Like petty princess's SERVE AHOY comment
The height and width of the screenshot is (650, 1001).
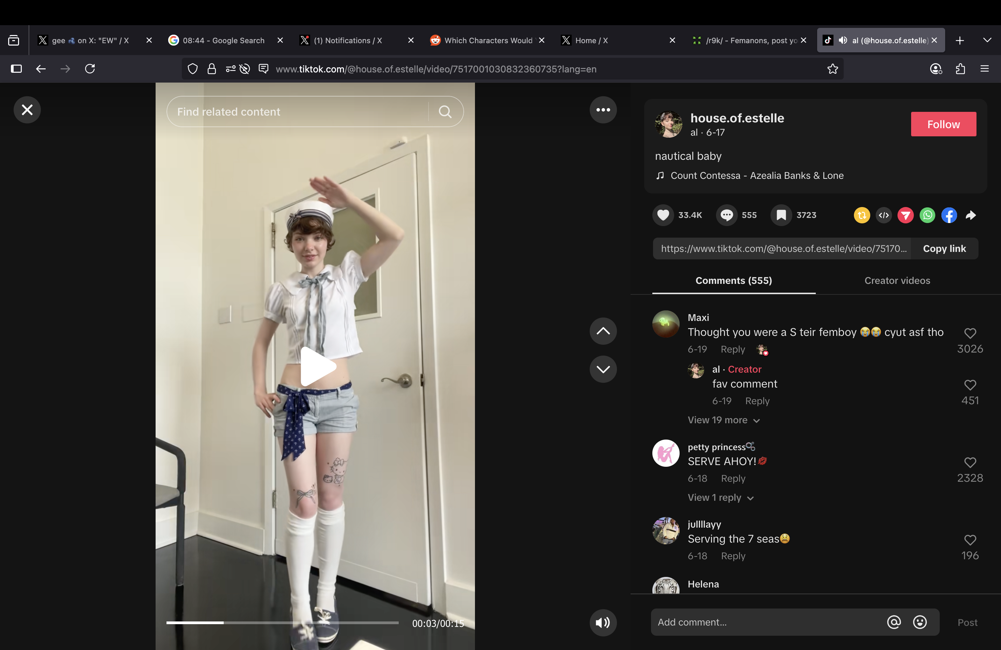point(970,463)
